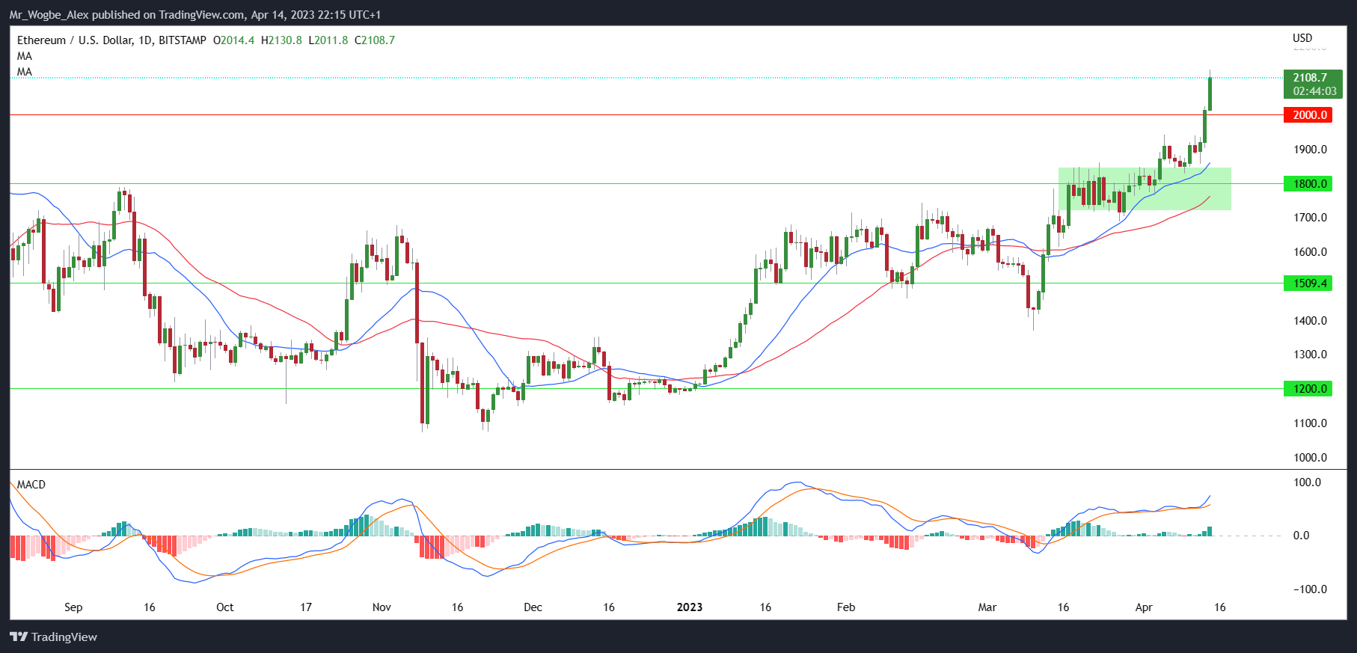Click the Oct label on time axis
Viewport: 1357px width, 653px height.
click(x=225, y=607)
